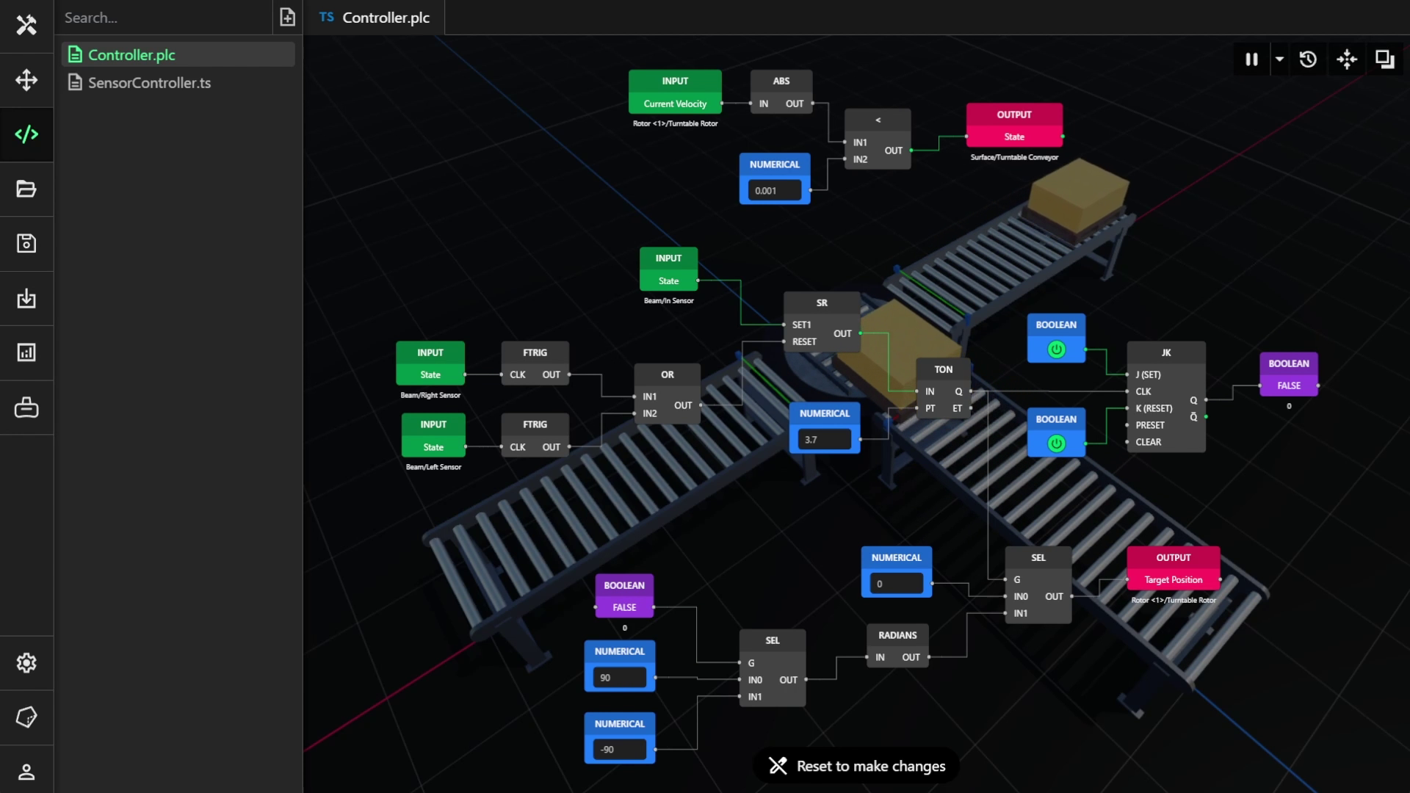The width and height of the screenshot is (1410, 793).
Task: Select the OUTPUT State node
Action: pos(1014,125)
